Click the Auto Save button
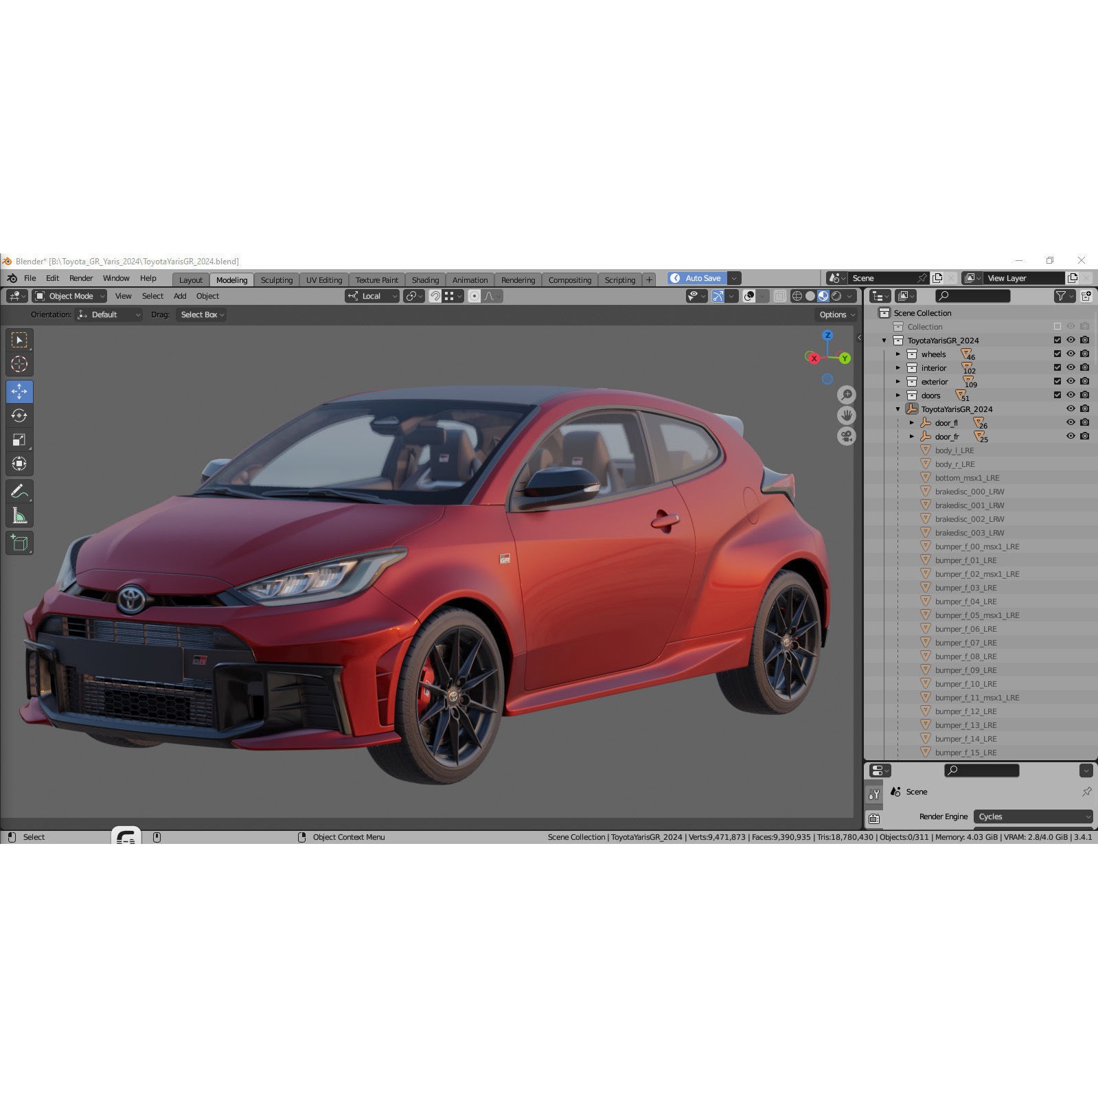The height and width of the screenshot is (1098, 1098). 697,278
